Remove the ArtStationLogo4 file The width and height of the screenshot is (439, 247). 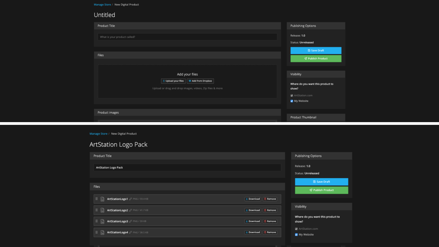click(x=270, y=232)
